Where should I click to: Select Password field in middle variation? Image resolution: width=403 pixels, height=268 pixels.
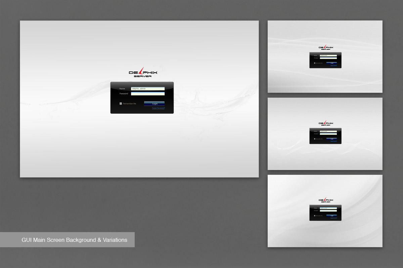[x=328, y=134]
